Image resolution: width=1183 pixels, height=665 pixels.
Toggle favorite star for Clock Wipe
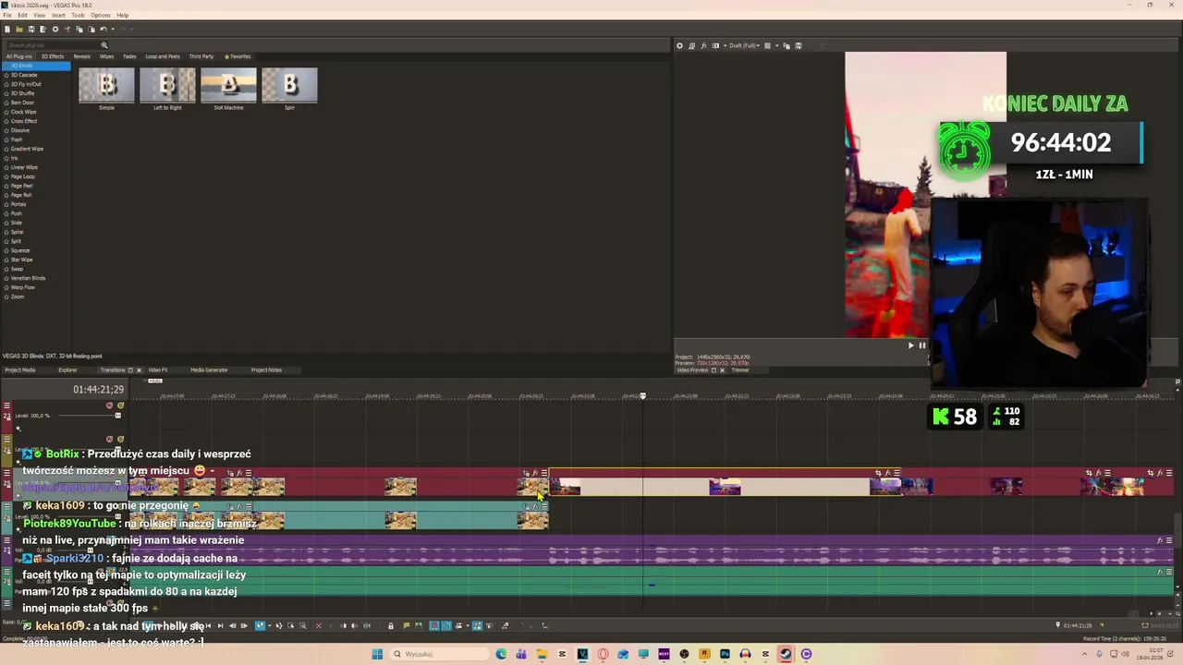pos(7,112)
